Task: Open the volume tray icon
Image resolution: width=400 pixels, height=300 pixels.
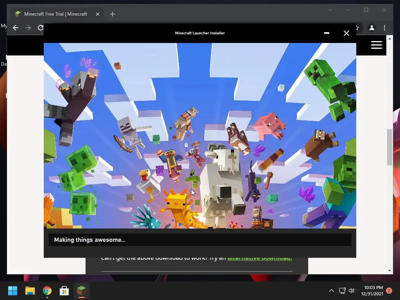Action: (x=352, y=291)
